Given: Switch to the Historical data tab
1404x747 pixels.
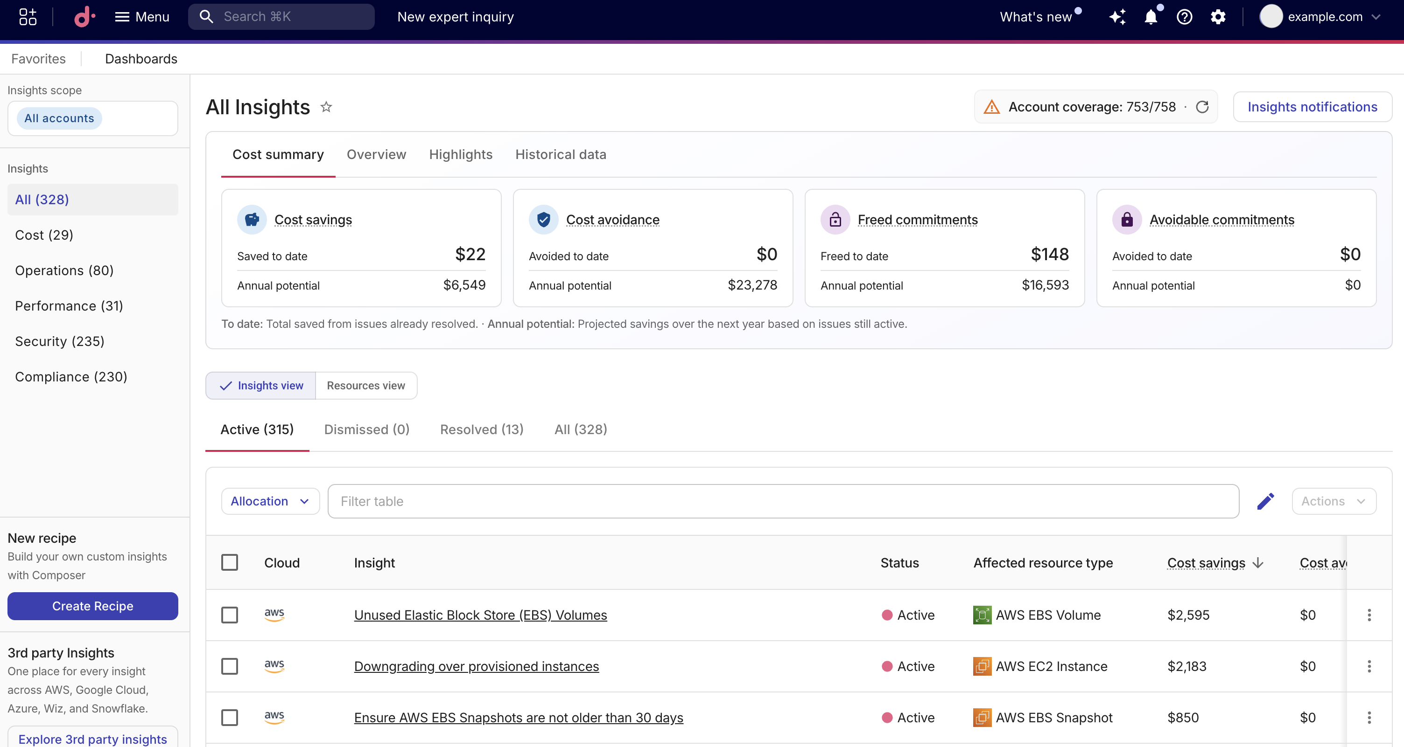Looking at the screenshot, I should (560, 155).
